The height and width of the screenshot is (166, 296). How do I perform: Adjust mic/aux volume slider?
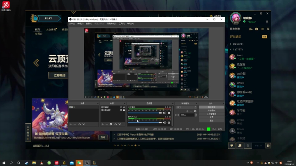(x=145, y=122)
